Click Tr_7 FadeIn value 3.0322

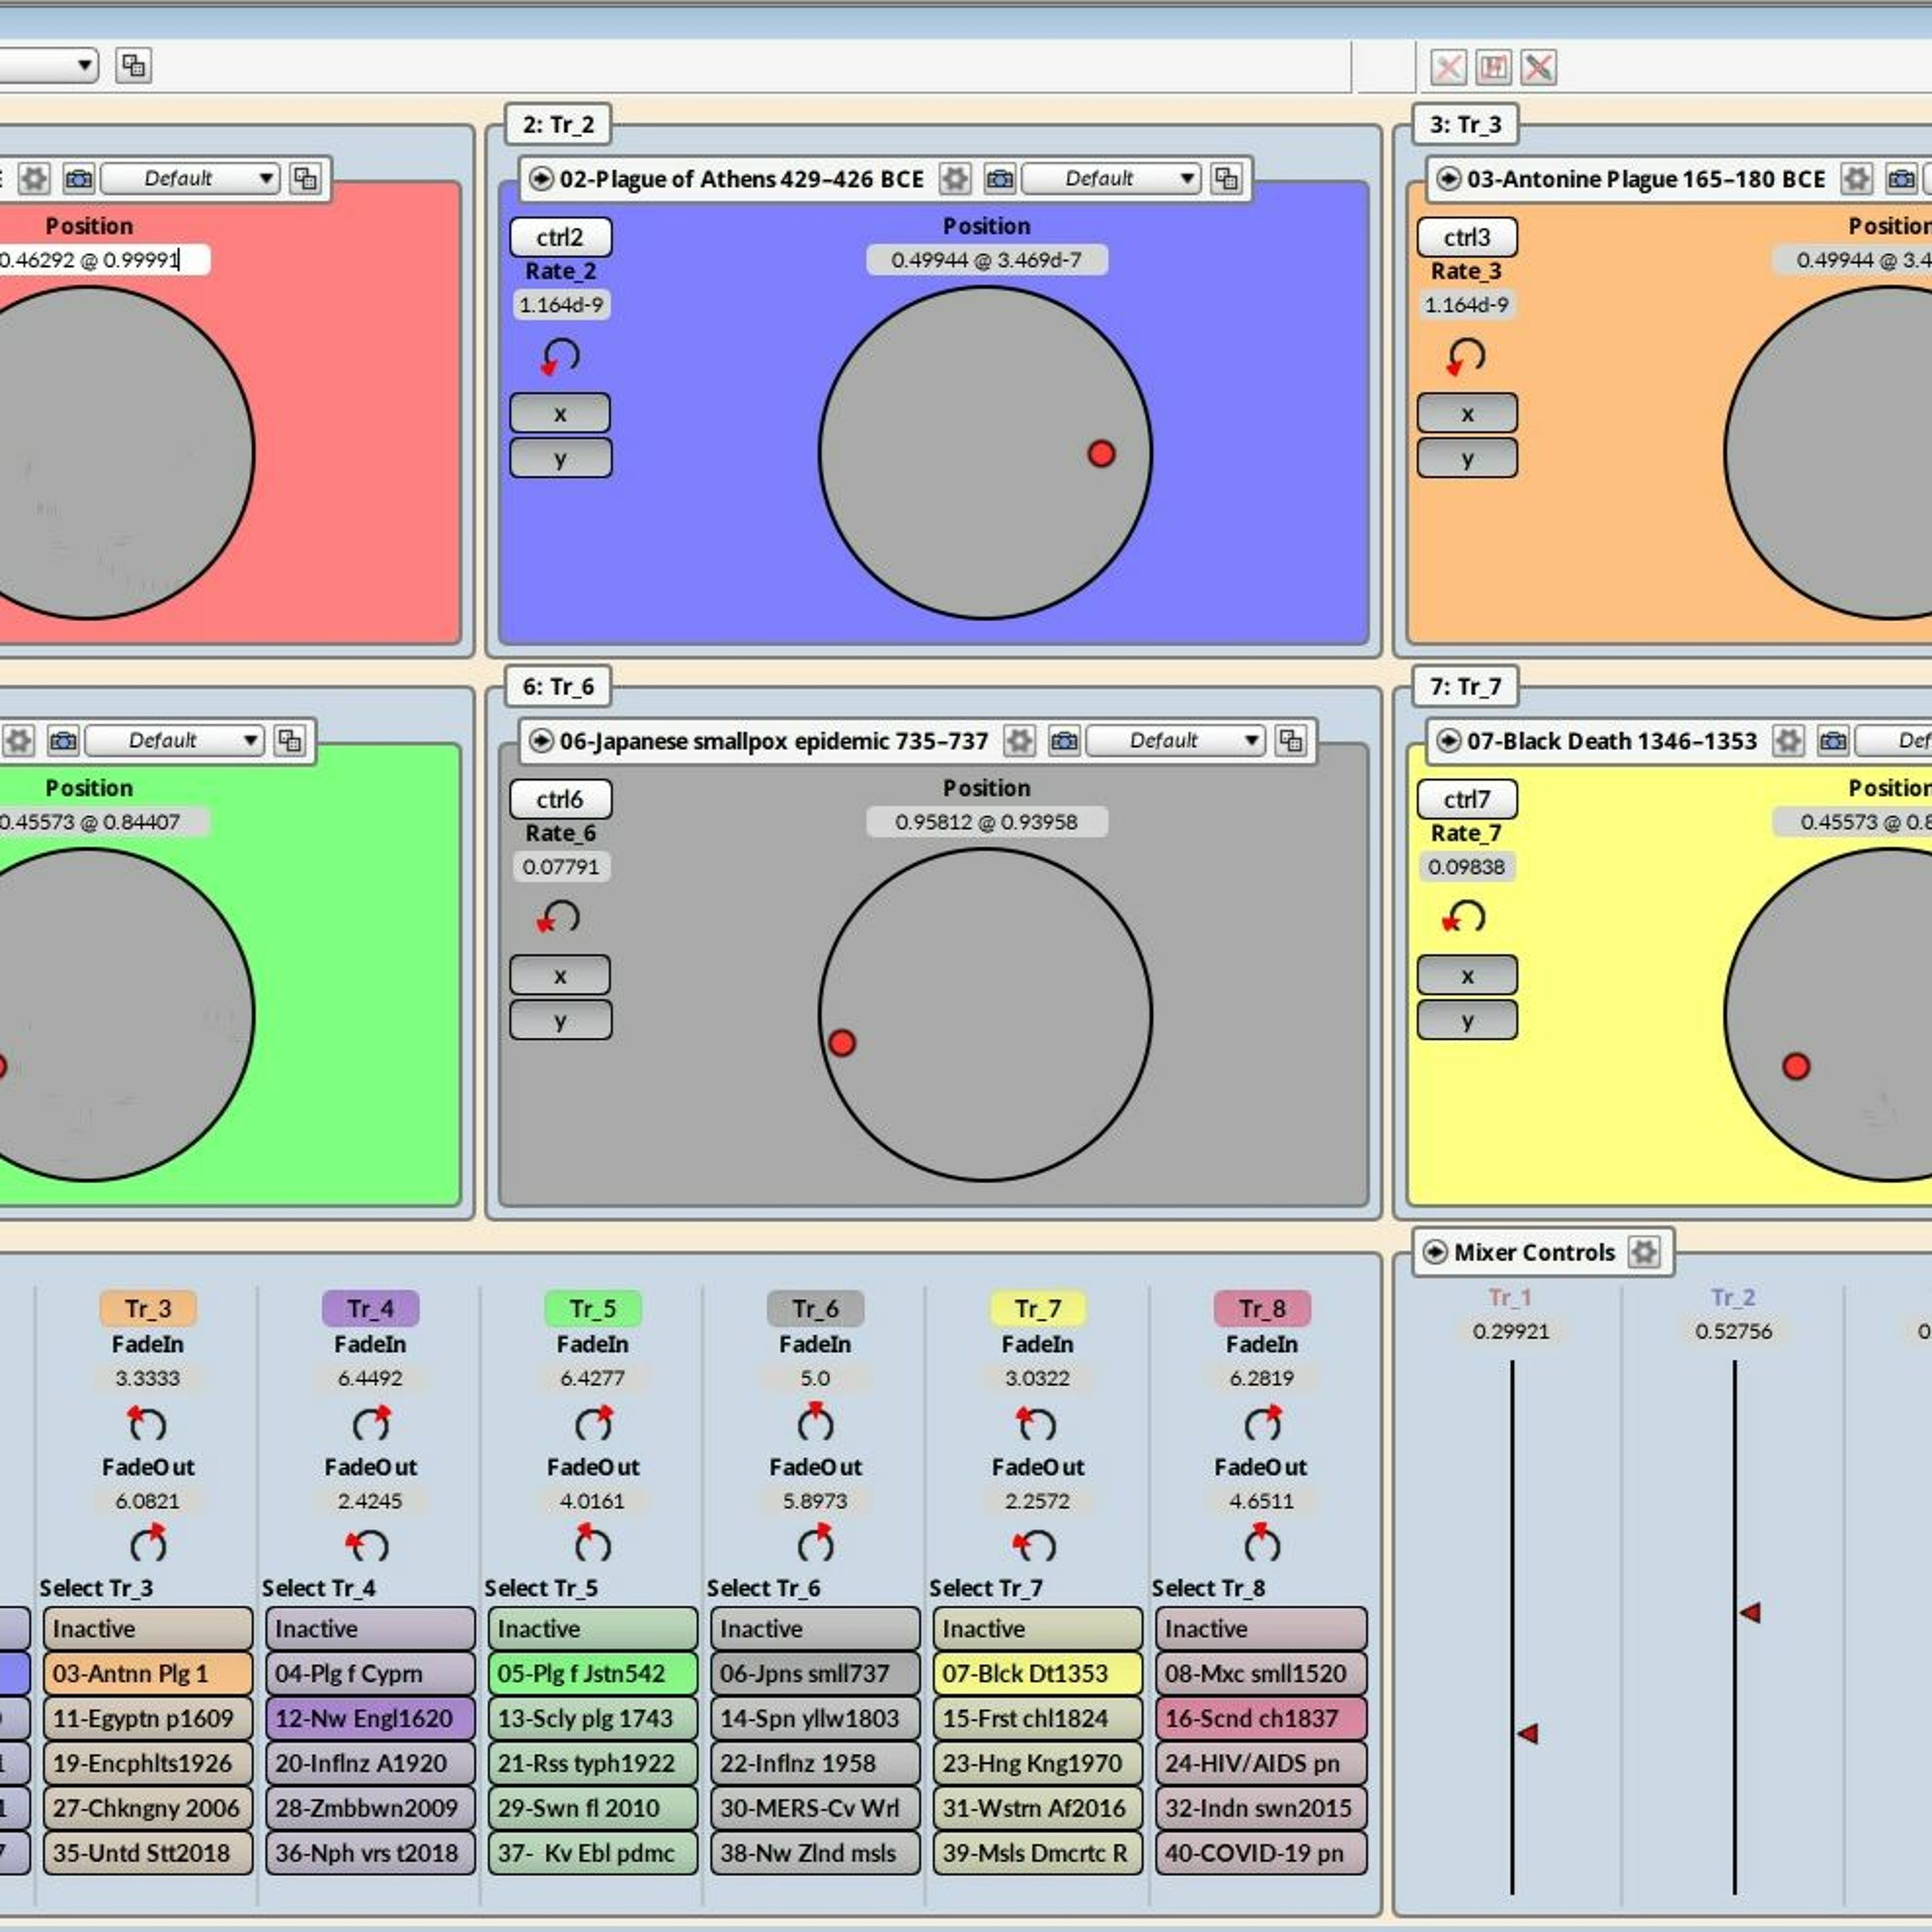pos(1037,1378)
